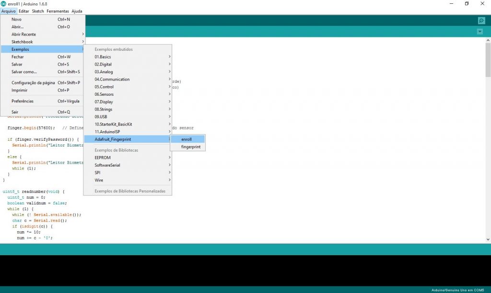The height and width of the screenshot is (293, 491).
Task: Expand the 03.Analog examples
Action: (x=128, y=72)
